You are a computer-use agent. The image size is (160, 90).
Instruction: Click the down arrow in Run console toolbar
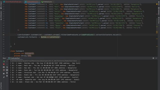point(7,64)
